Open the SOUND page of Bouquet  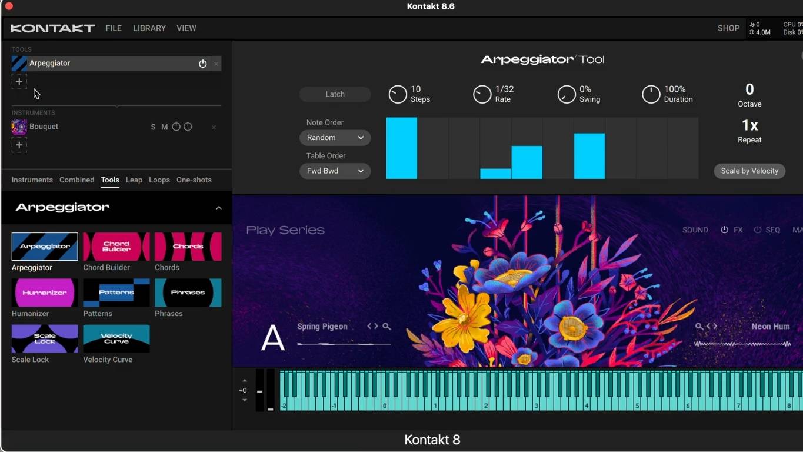click(x=695, y=230)
